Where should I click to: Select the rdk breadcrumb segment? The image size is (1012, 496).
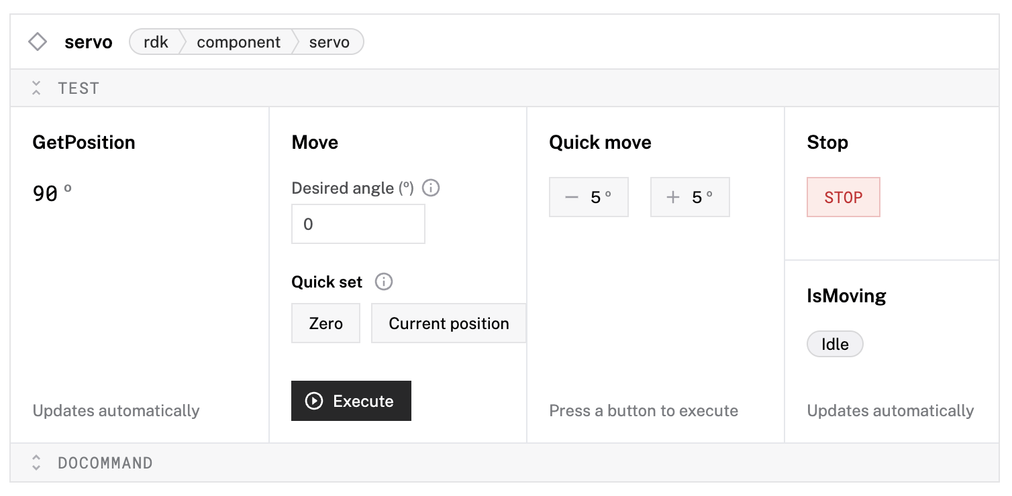156,42
